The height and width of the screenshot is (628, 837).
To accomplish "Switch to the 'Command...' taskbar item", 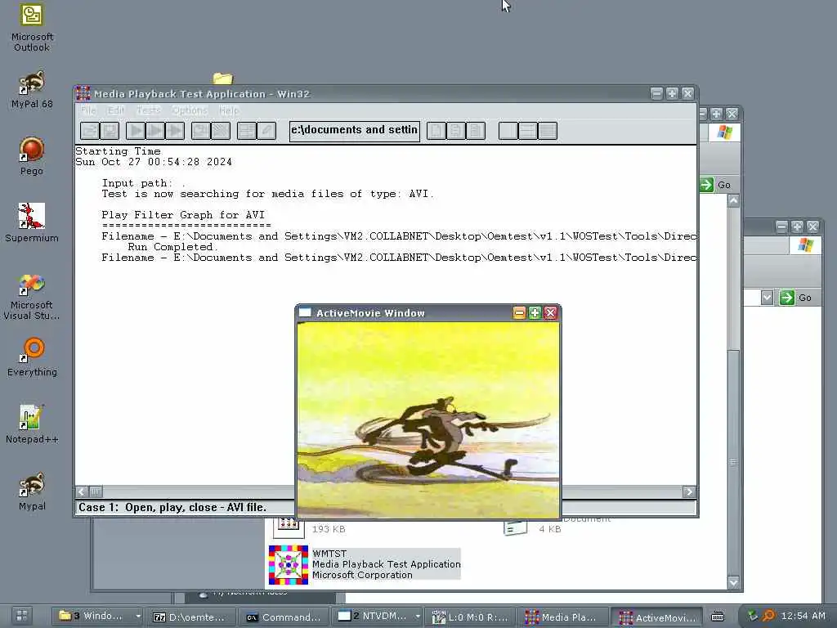I will point(284,617).
